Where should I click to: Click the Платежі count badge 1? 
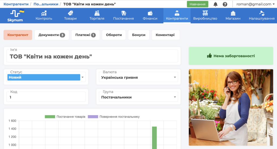point(93,35)
